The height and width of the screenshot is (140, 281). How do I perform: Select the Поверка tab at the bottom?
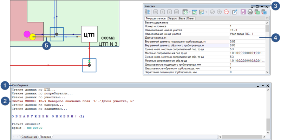point(45,137)
